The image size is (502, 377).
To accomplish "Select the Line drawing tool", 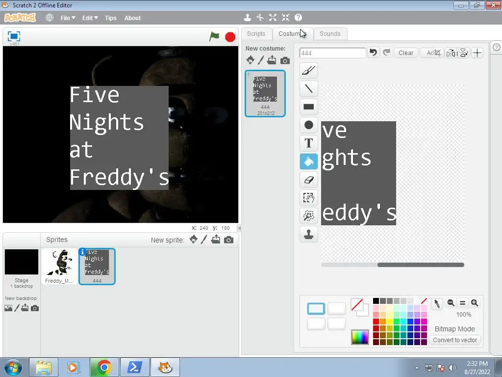I will click(309, 88).
